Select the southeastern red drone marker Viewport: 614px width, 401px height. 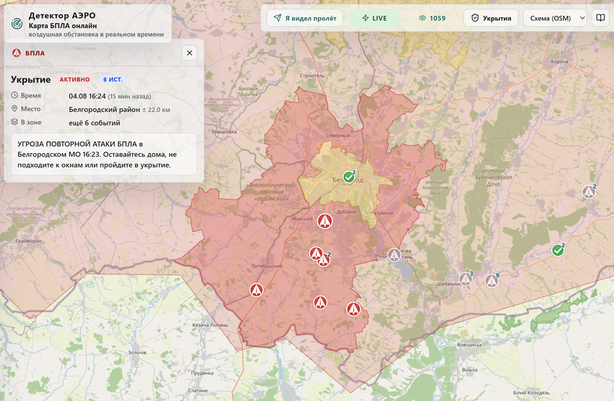354,309
